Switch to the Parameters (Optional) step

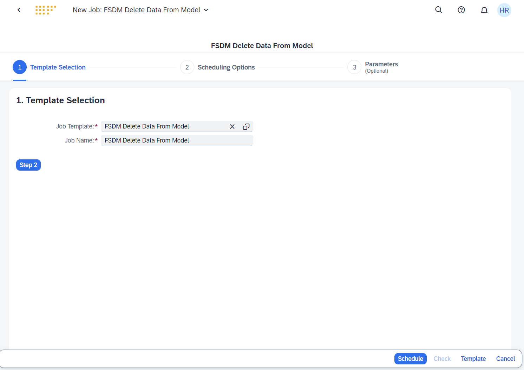tap(381, 67)
